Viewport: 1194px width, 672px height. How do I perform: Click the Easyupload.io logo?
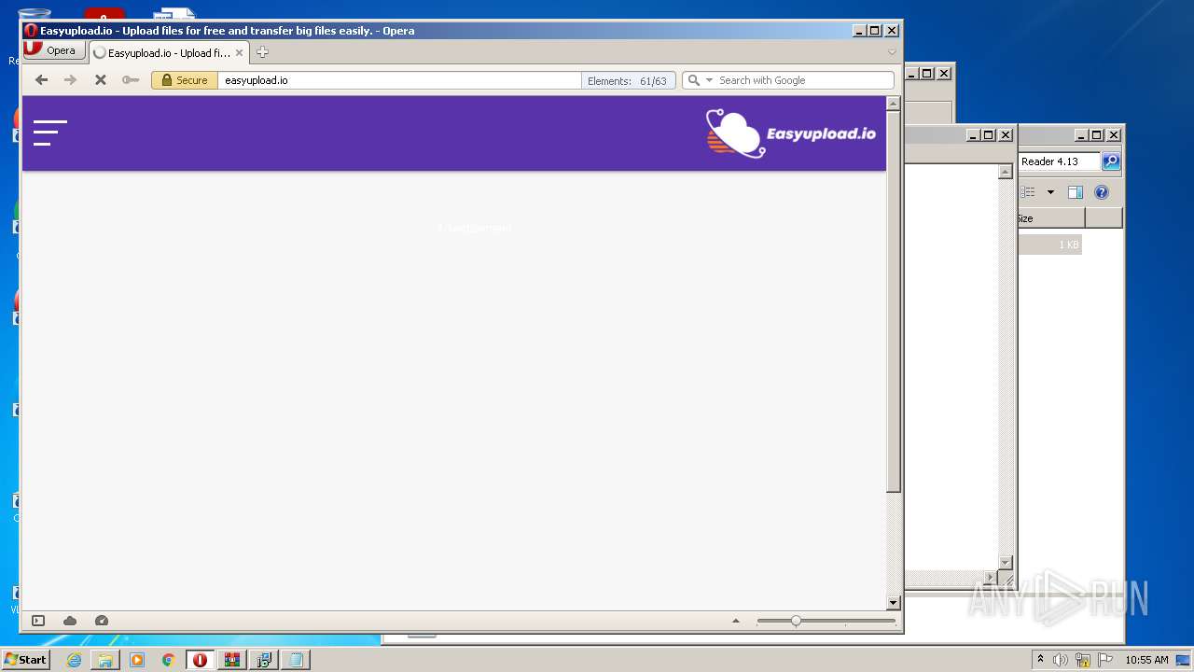pos(790,133)
